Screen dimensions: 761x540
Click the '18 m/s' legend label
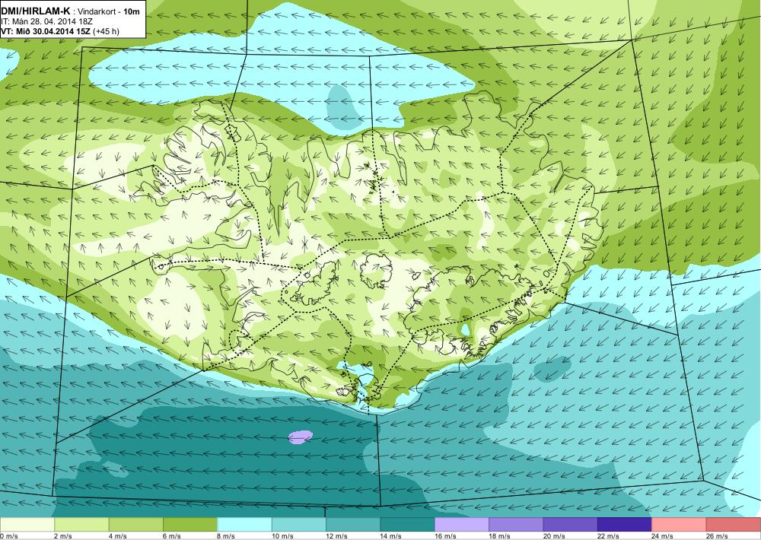(x=500, y=535)
